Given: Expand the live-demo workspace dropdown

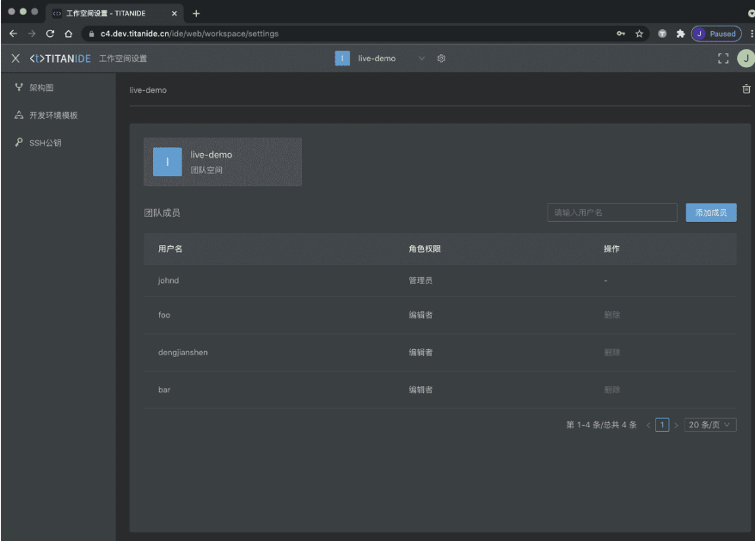Looking at the screenshot, I should pyautogui.click(x=421, y=58).
